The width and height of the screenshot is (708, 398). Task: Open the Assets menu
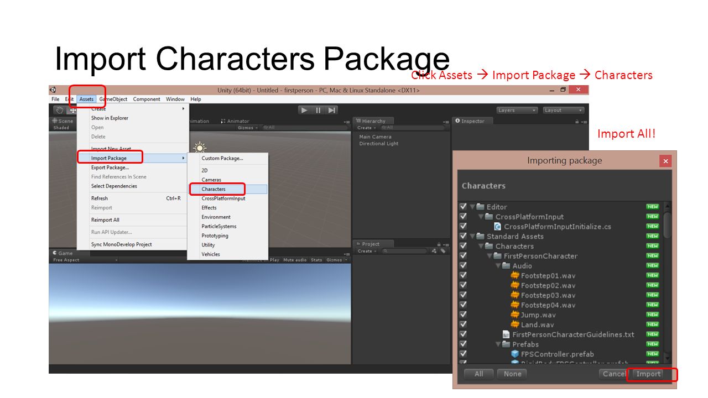(x=86, y=99)
